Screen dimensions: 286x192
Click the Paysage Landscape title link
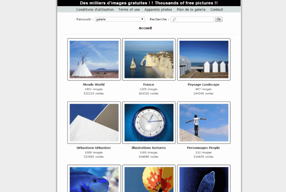(203, 85)
